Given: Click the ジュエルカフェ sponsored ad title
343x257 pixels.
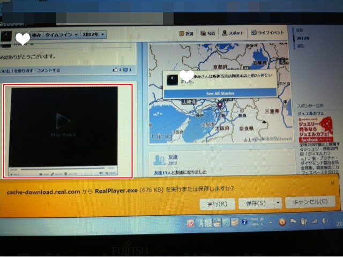Looking at the screenshot, I should pos(311,113).
